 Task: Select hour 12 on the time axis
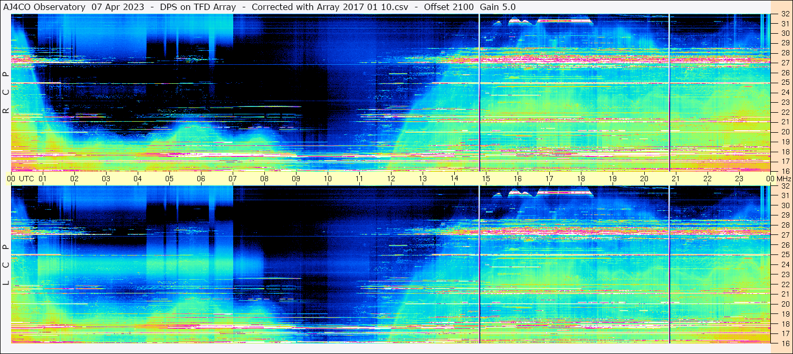[x=391, y=179]
